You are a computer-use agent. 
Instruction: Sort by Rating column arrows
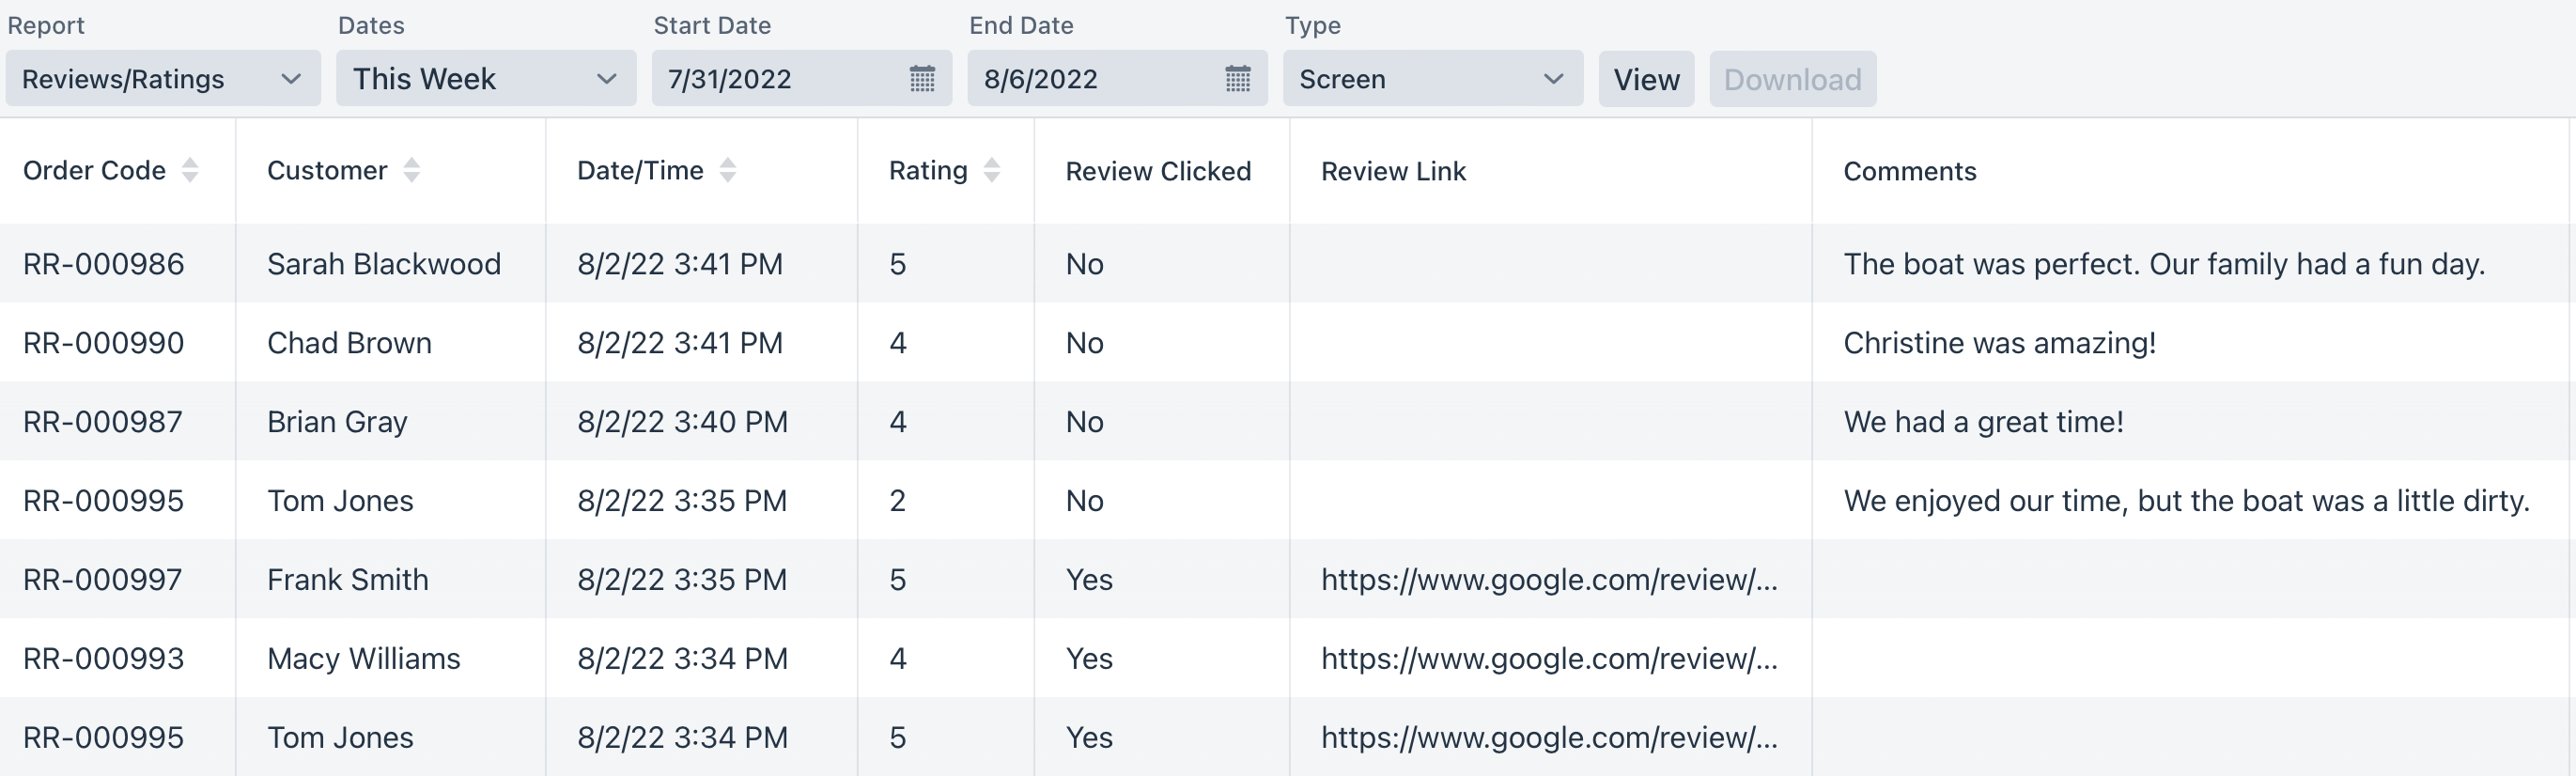pyautogui.click(x=992, y=171)
